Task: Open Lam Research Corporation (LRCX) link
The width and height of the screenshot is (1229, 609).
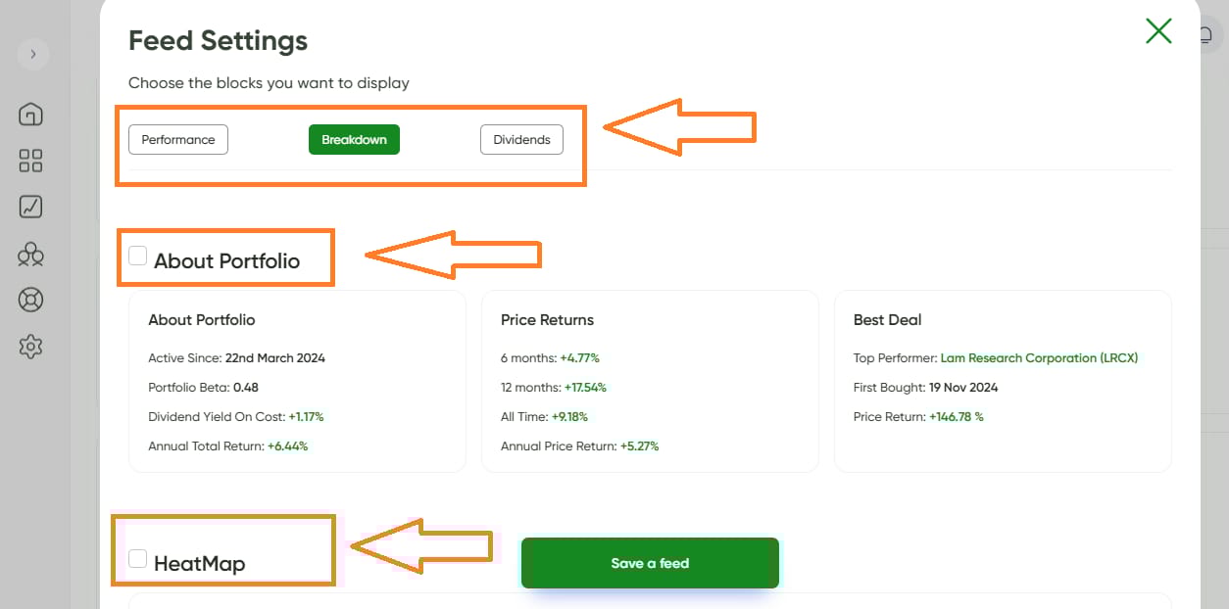Action: point(1039,358)
